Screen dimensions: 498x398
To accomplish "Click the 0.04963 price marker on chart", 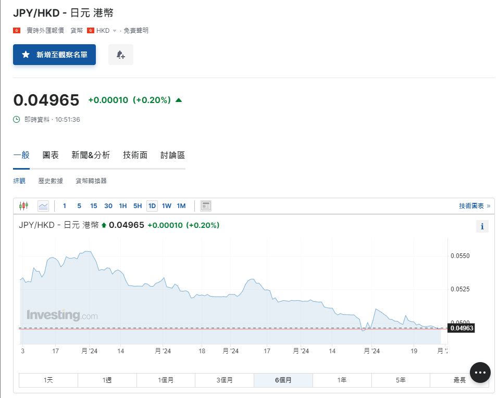I will click(x=460, y=328).
